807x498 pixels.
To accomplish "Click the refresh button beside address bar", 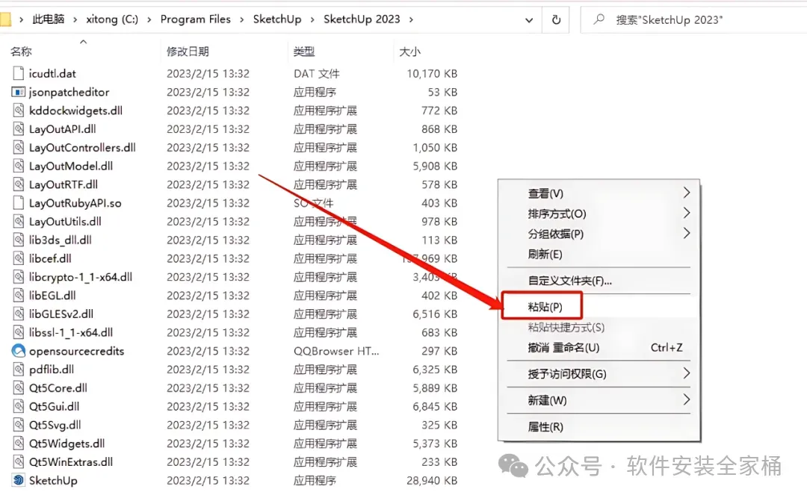I will click(556, 19).
